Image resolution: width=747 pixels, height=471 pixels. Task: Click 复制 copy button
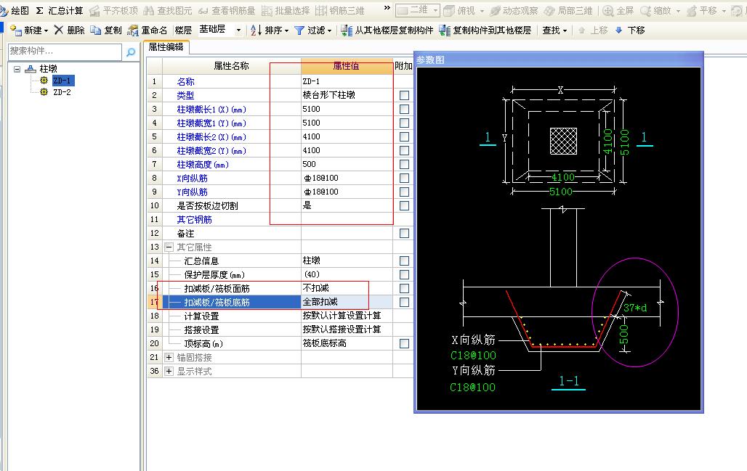pyautogui.click(x=106, y=30)
